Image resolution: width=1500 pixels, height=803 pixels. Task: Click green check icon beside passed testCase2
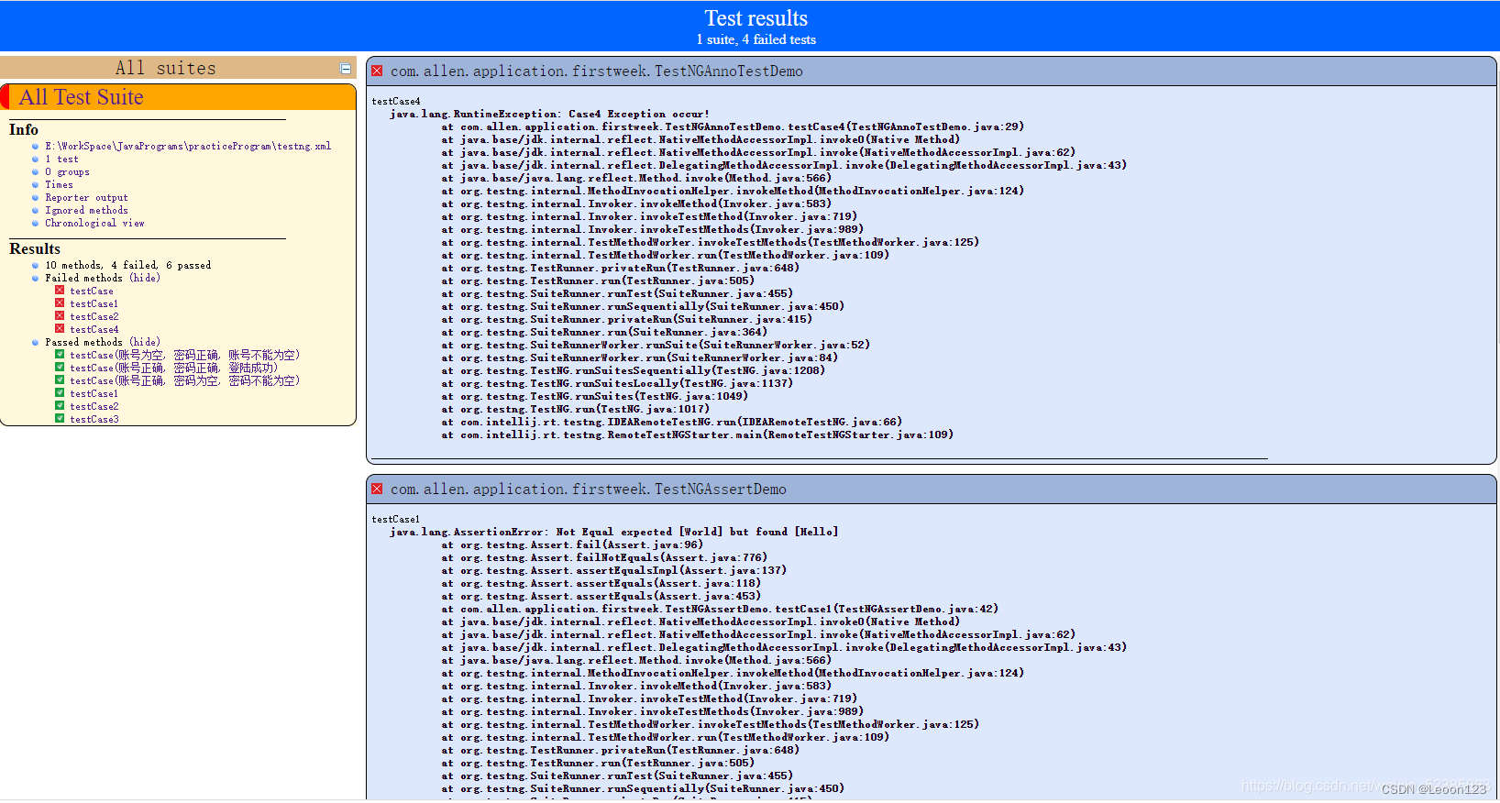60,406
